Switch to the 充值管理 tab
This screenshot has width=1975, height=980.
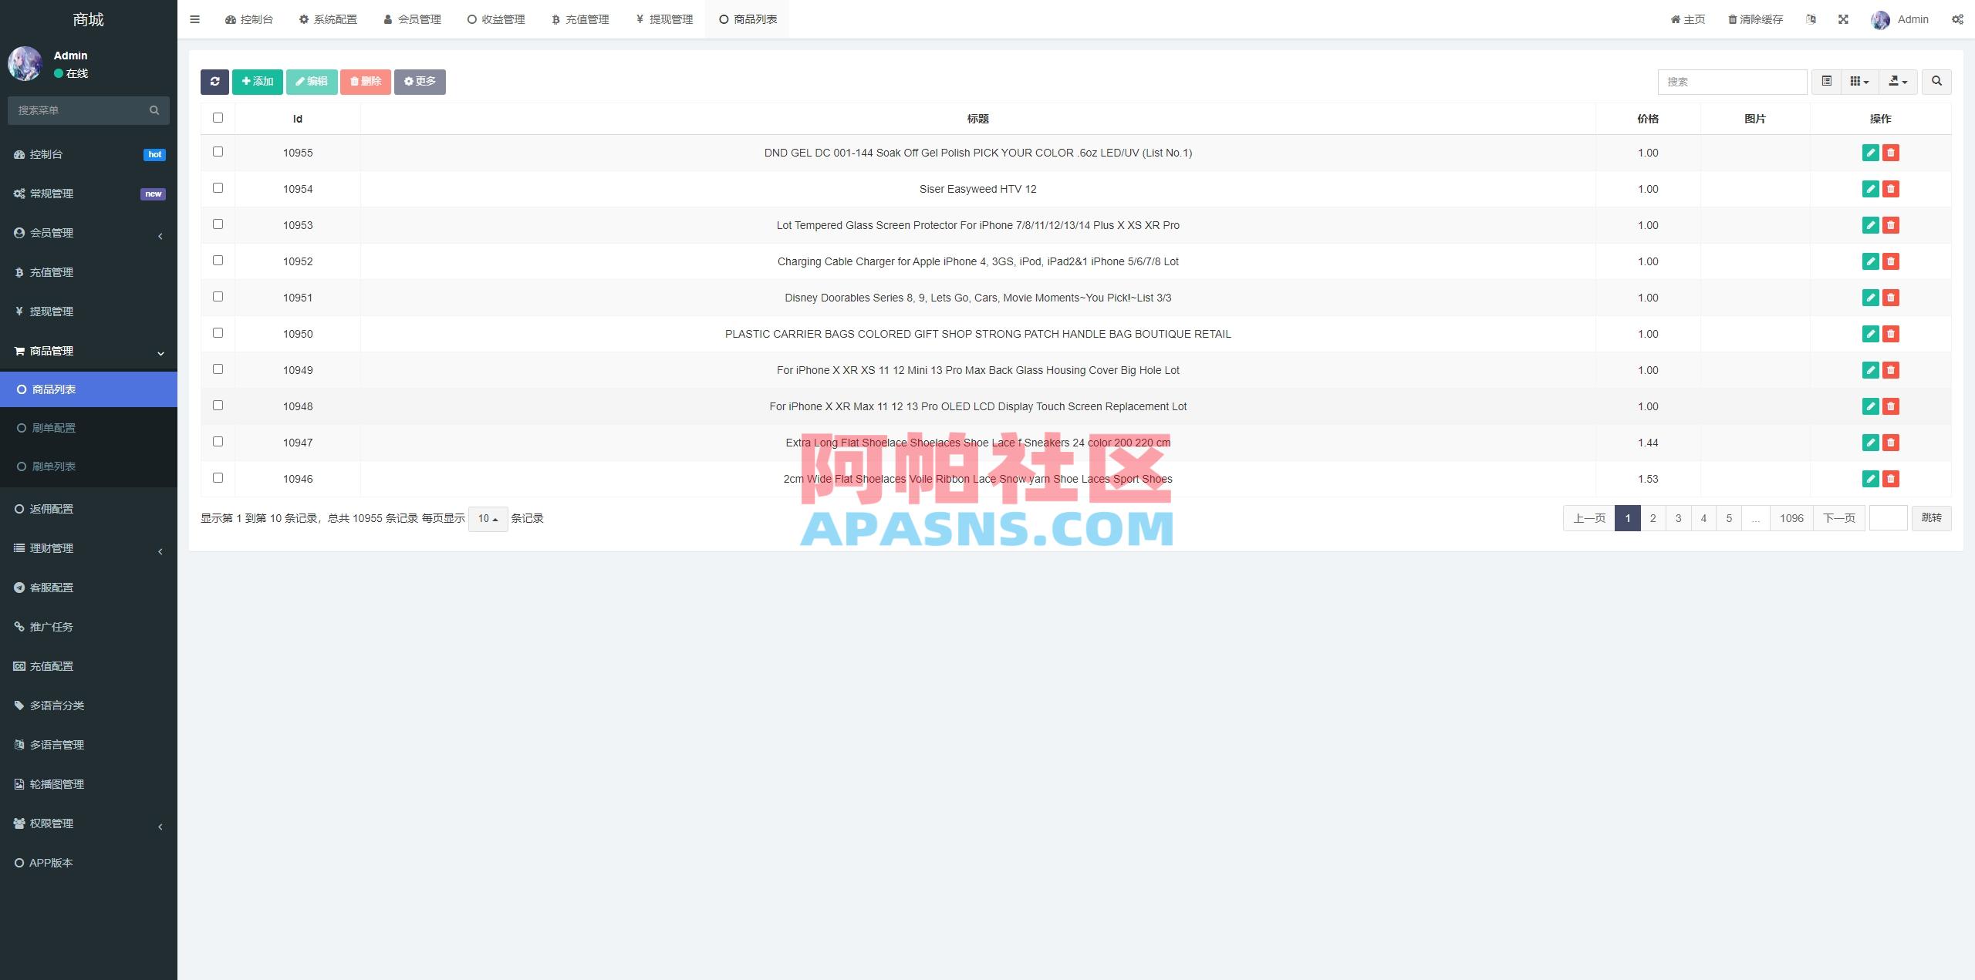580,19
